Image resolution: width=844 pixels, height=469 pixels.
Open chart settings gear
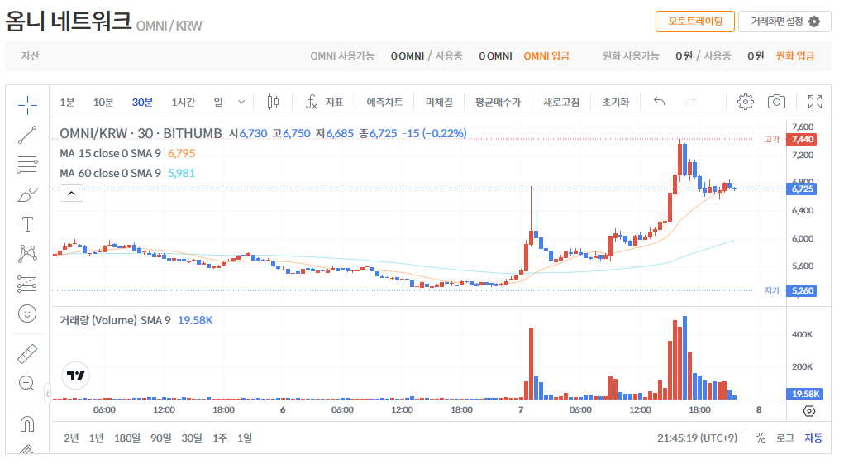point(745,101)
